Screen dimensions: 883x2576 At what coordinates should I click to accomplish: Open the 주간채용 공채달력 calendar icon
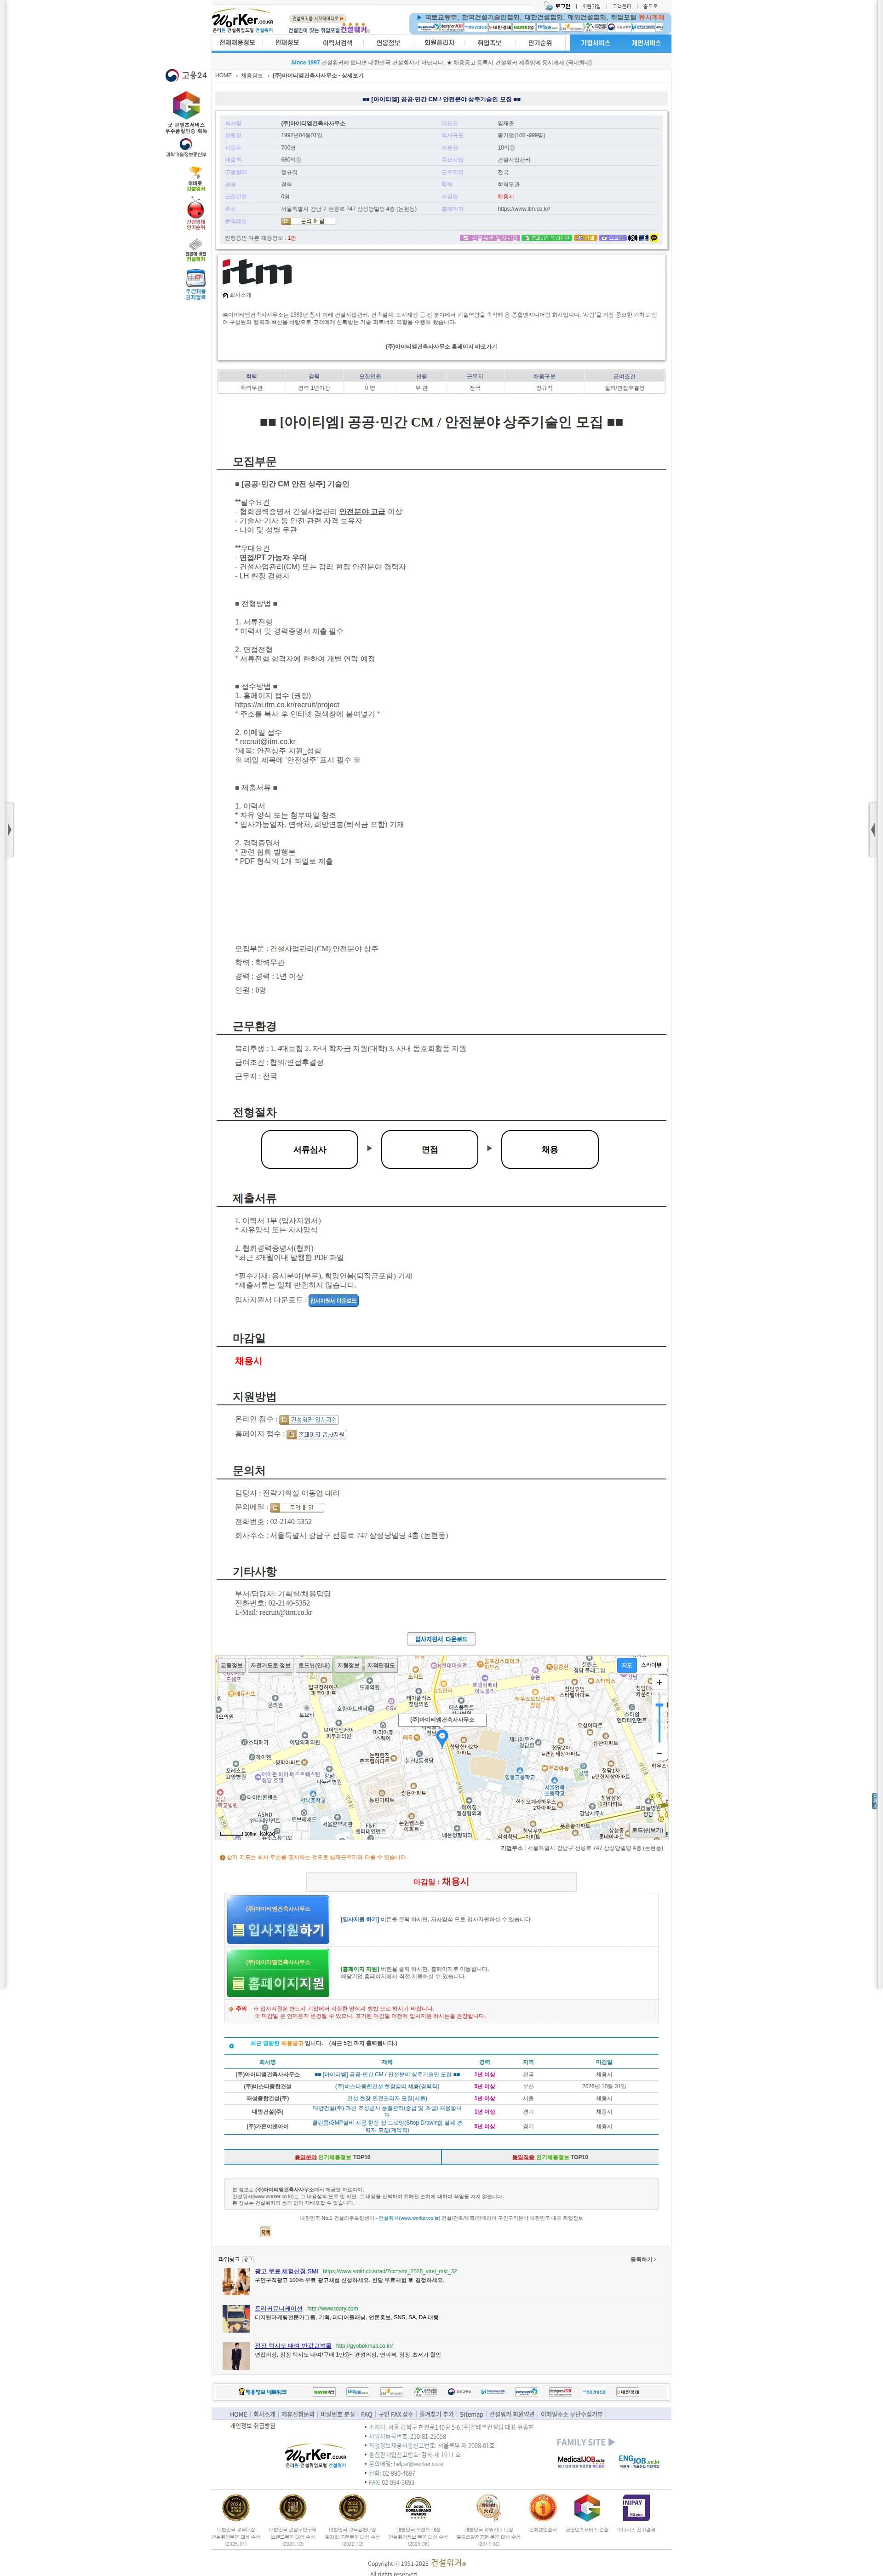point(196,285)
